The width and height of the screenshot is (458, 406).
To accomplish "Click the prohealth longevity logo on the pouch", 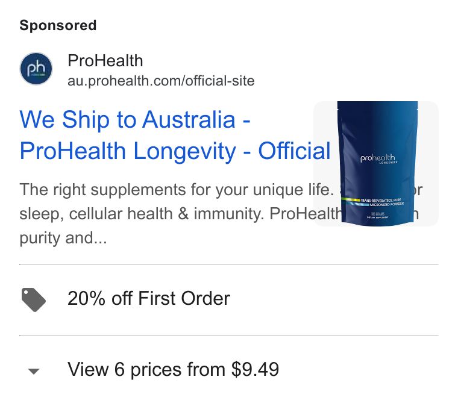I will point(378,159).
